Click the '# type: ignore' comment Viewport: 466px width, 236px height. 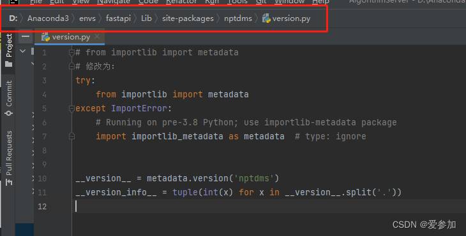coord(330,137)
